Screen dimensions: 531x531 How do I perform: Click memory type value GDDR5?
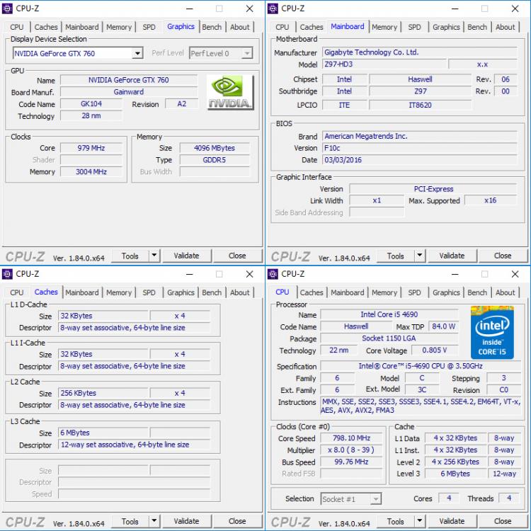click(215, 160)
